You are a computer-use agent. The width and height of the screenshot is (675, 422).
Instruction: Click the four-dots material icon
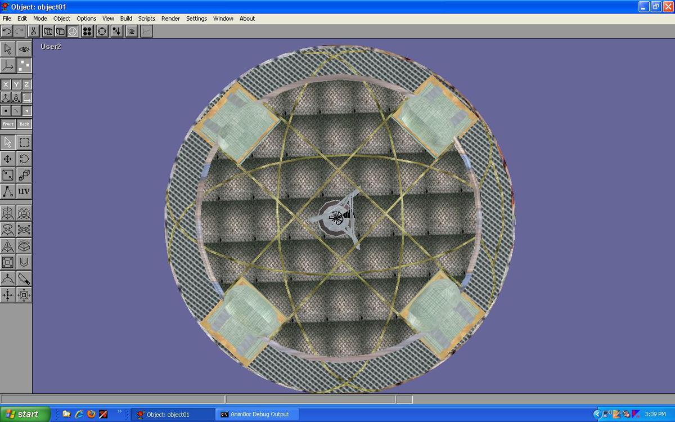(87, 32)
